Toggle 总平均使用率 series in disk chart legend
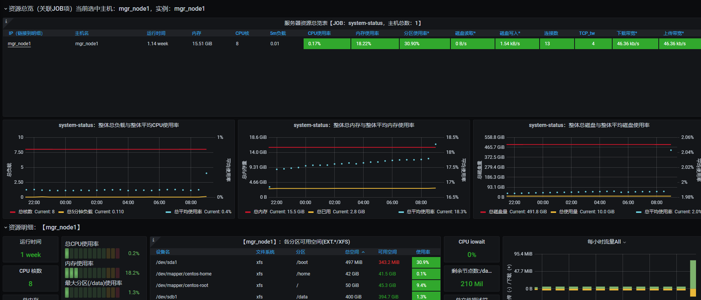The width and height of the screenshot is (701, 300). [x=658, y=212]
